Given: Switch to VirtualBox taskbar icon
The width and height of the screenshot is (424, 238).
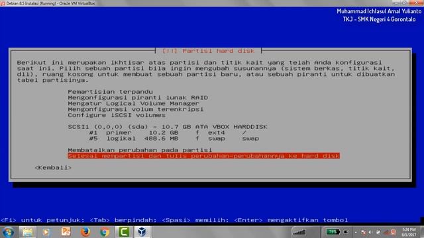Looking at the screenshot, I should (x=142, y=232).
